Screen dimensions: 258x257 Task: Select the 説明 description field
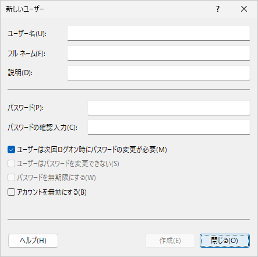158,73
